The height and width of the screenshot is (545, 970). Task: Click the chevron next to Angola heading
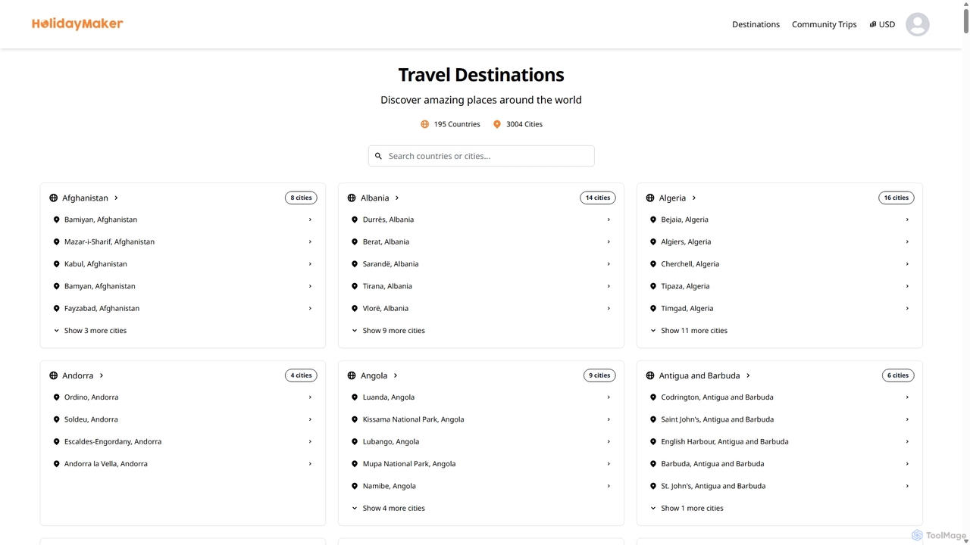(396, 375)
